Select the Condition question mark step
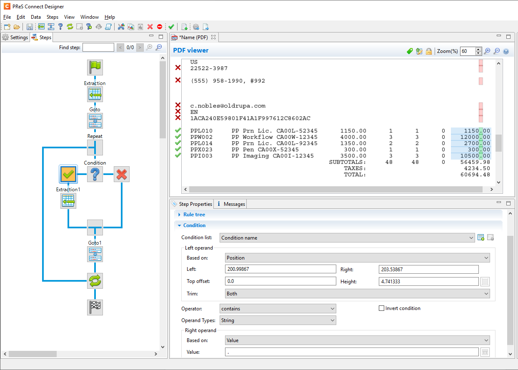The image size is (518, 370). [95, 174]
